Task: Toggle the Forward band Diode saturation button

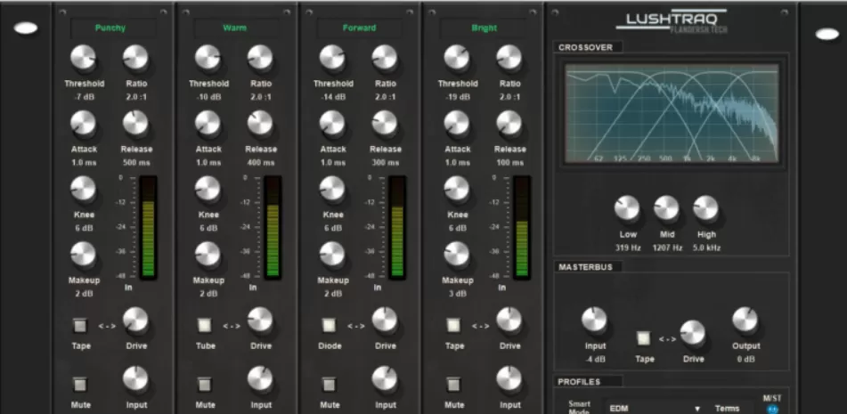Action: [329, 325]
